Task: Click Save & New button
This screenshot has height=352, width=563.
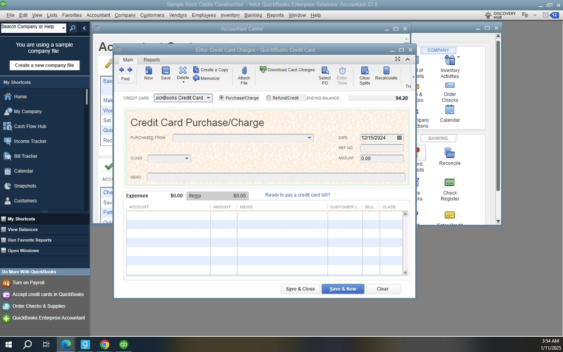Action: tap(343, 289)
